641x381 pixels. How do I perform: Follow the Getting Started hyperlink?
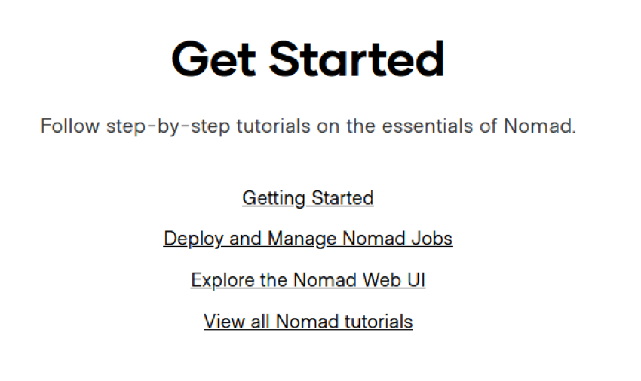pos(308,198)
